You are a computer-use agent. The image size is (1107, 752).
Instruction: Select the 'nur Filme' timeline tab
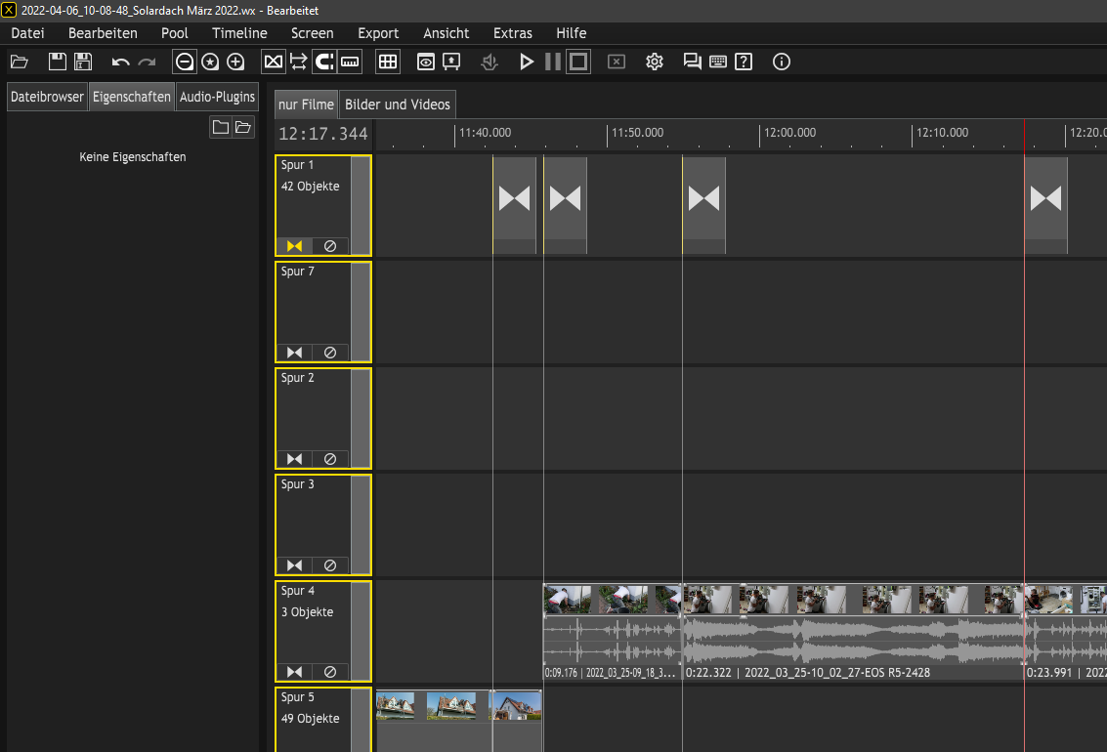pyautogui.click(x=306, y=104)
